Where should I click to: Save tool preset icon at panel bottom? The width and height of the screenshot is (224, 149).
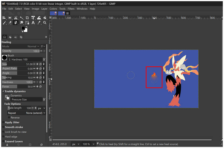(x=7, y=145)
